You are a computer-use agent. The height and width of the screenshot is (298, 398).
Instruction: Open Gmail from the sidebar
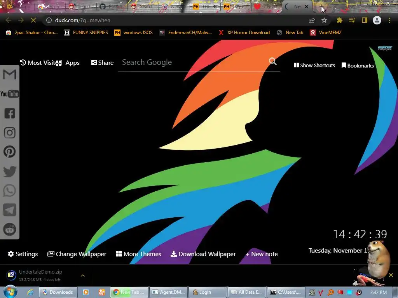(x=10, y=74)
